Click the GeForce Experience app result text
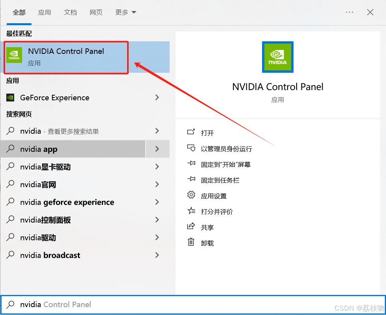The image size is (386, 315). tap(55, 98)
